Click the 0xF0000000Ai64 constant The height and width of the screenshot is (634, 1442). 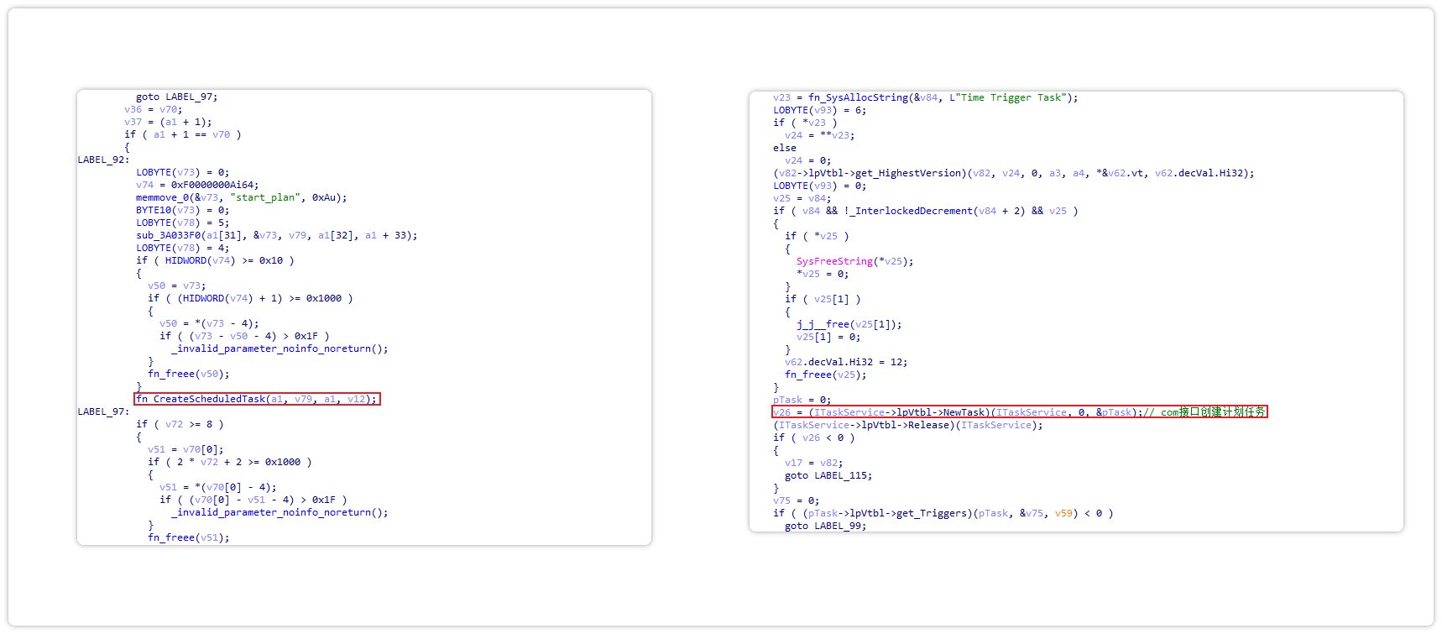[215, 185]
